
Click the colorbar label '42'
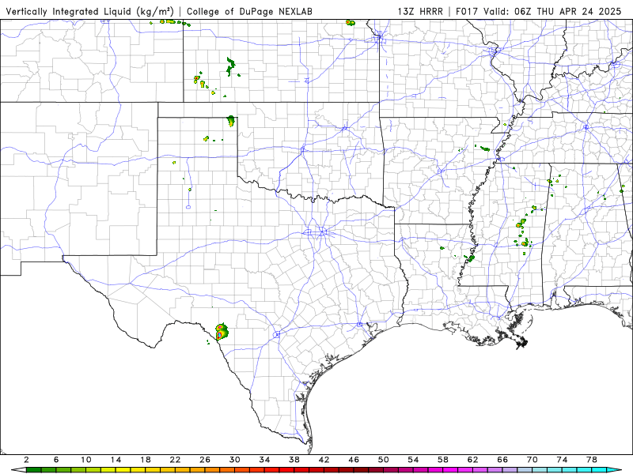(x=324, y=460)
